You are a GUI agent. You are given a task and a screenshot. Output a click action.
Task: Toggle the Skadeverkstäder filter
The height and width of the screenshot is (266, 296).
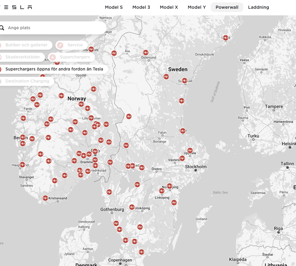pos(22,57)
